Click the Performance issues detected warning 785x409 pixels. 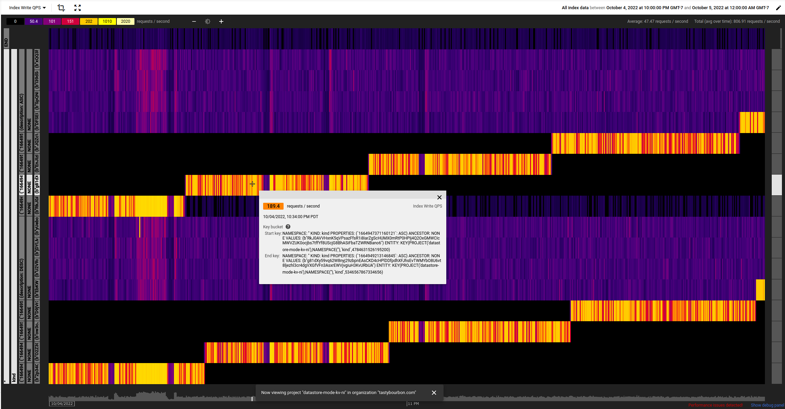click(x=716, y=405)
